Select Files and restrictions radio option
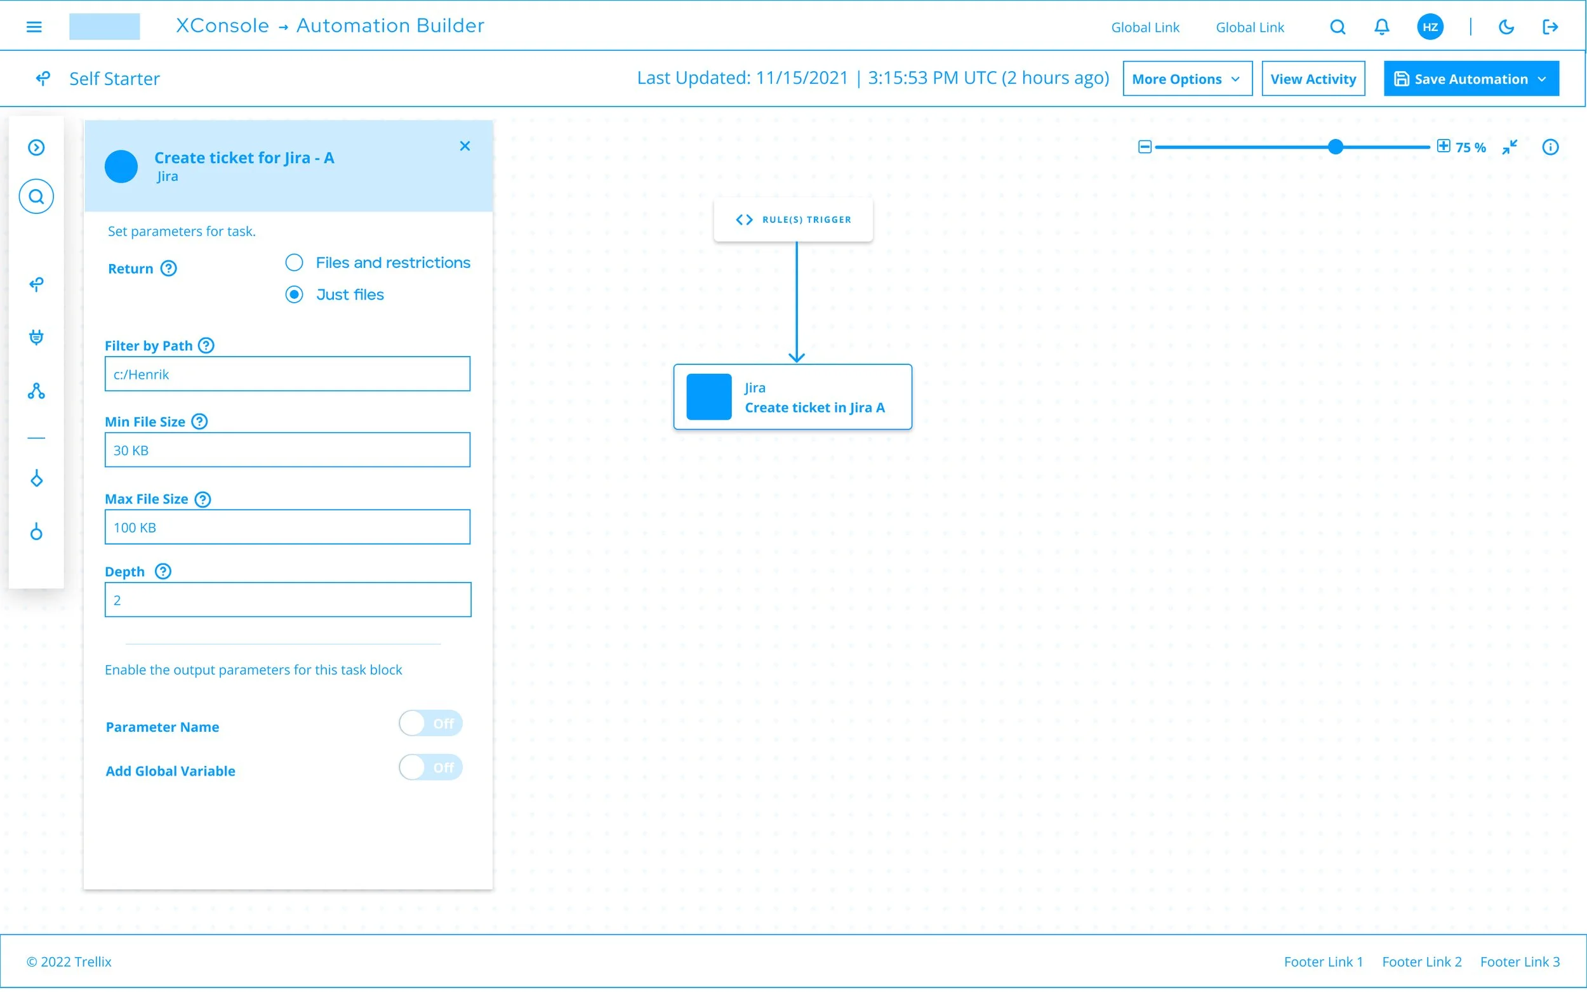 [x=294, y=262]
